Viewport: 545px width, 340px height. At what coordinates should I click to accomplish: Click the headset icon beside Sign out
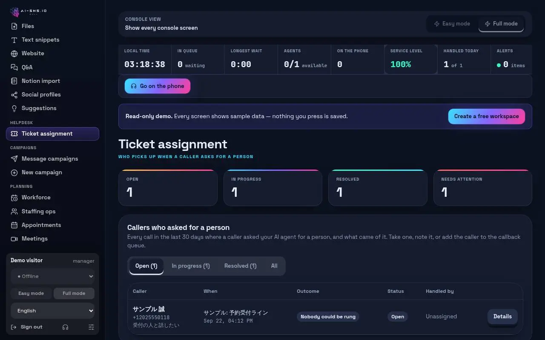[65, 327]
